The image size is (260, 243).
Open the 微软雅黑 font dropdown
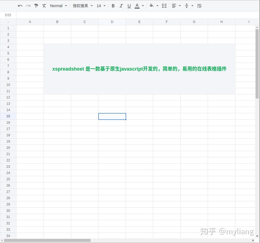82,5
